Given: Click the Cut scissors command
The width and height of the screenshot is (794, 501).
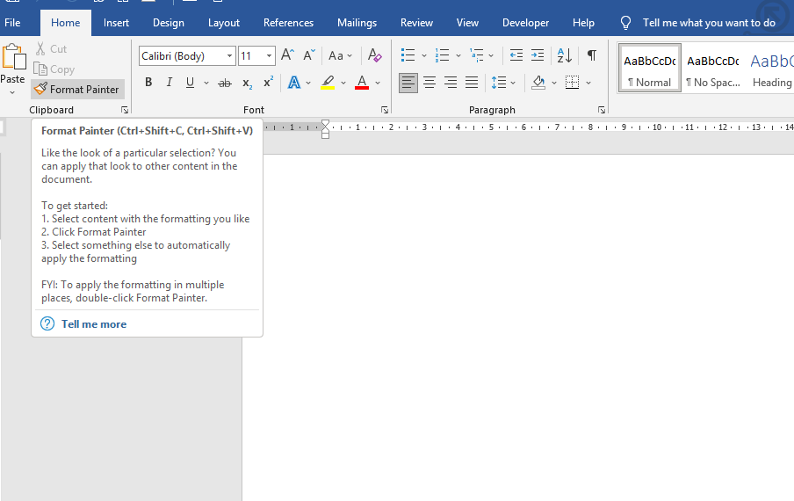Looking at the screenshot, I should tap(51, 49).
